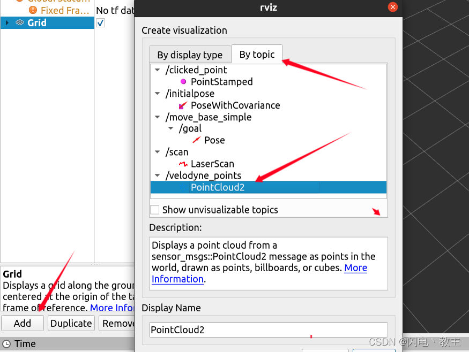Click the /velodyne_points topic label
This screenshot has width=469, height=352.
[x=203, y=175]
